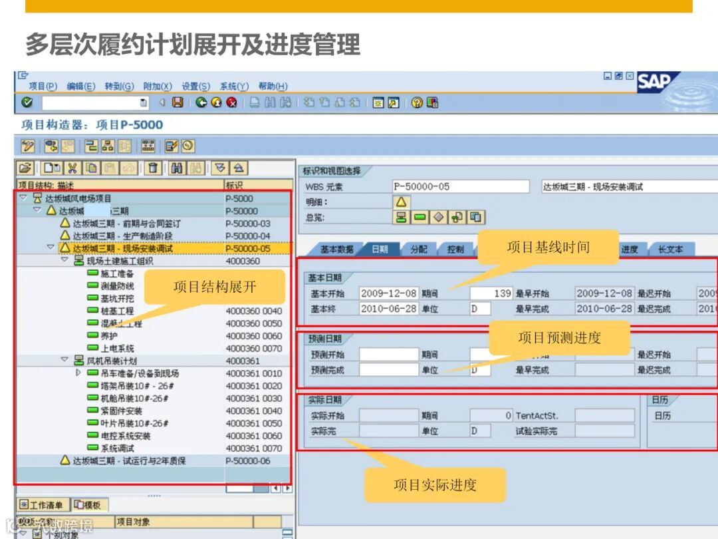Click the pencil display/change toggle icon
The width and height of the screenshot is (718, 539).
pyautogui.click(x=27, y=146)
